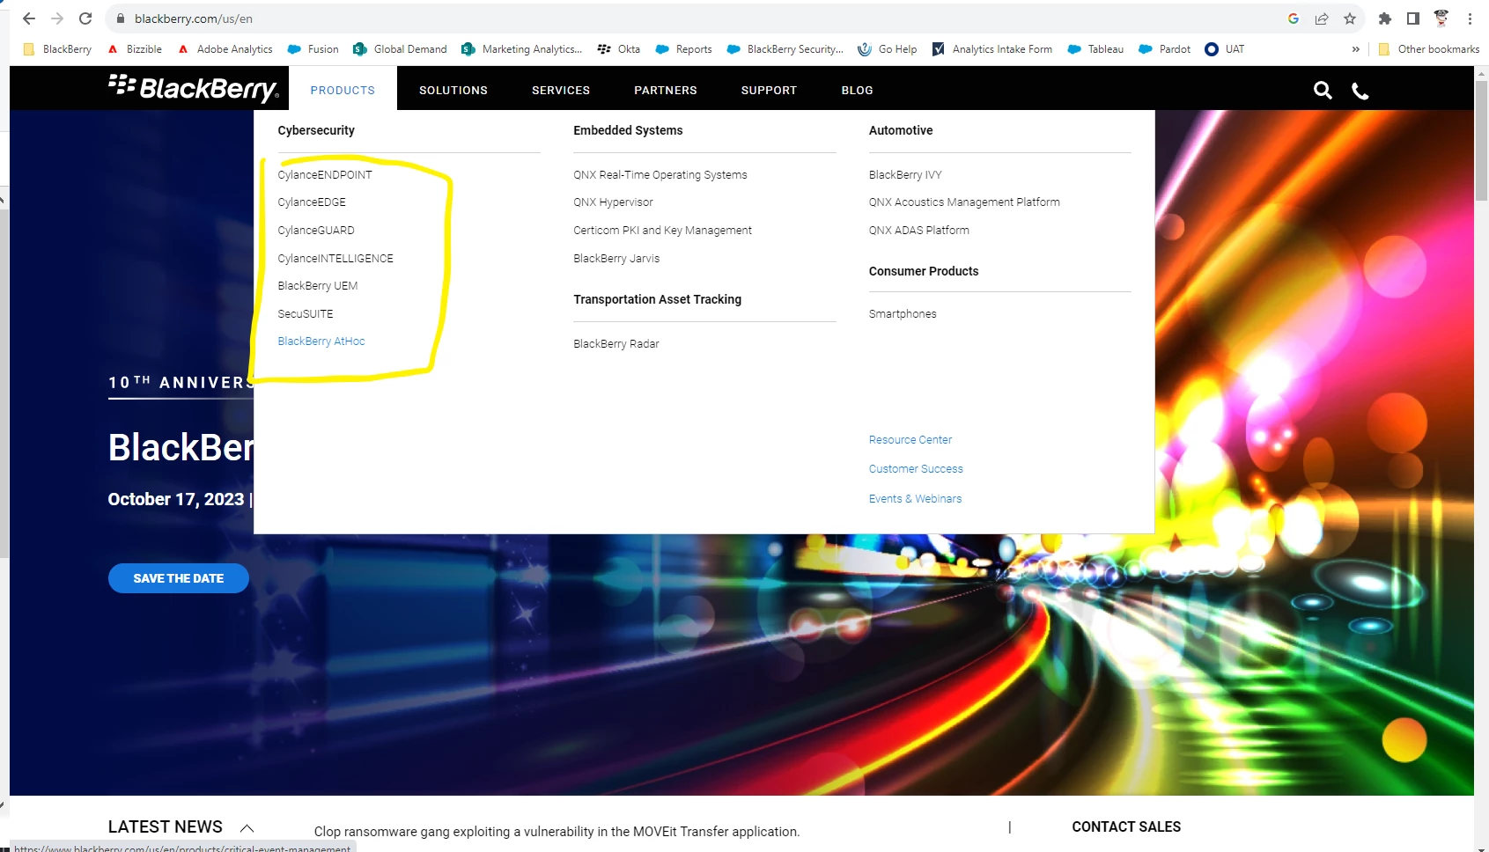Open QNX Real-Time Operating Systems
Viewport: 1489px width, 852px height.
660,175
